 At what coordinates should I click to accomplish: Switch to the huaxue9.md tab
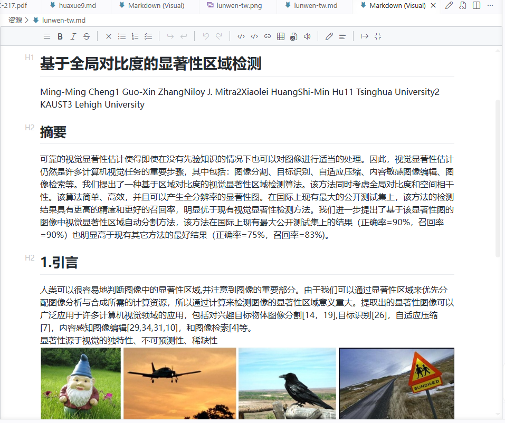coord(73,5)
